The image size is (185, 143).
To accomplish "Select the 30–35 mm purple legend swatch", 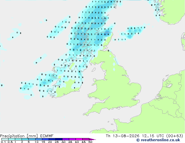I will (65, 139).
